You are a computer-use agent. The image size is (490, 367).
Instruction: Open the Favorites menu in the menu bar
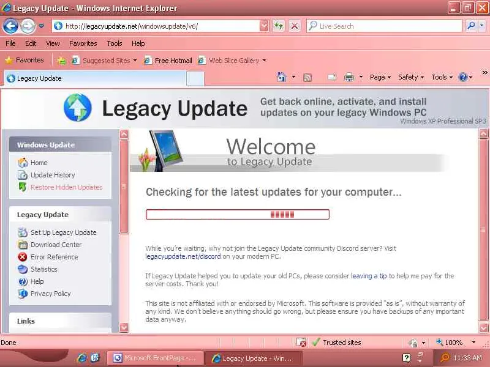tap(83, 43)
